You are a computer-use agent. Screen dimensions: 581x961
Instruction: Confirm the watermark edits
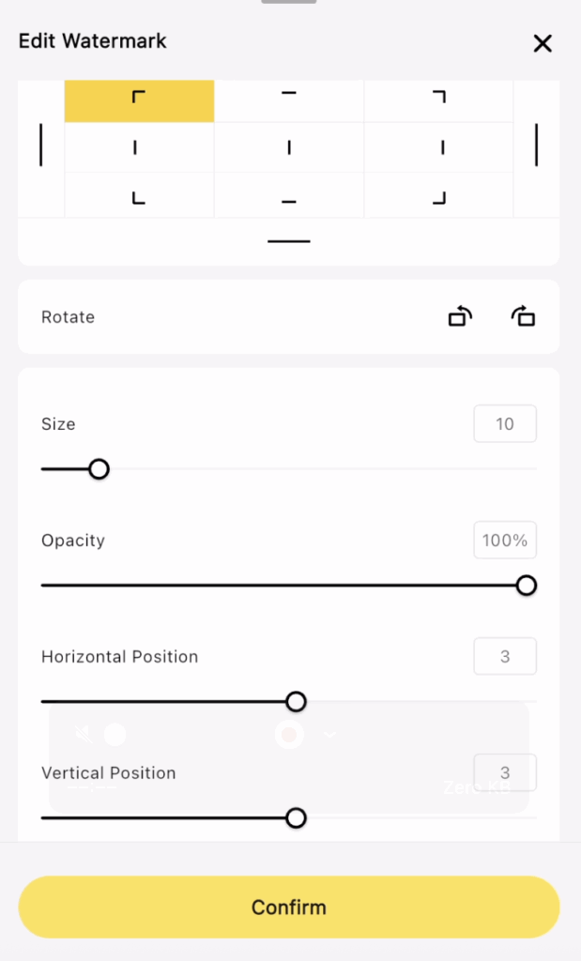[x=289, y=908]
